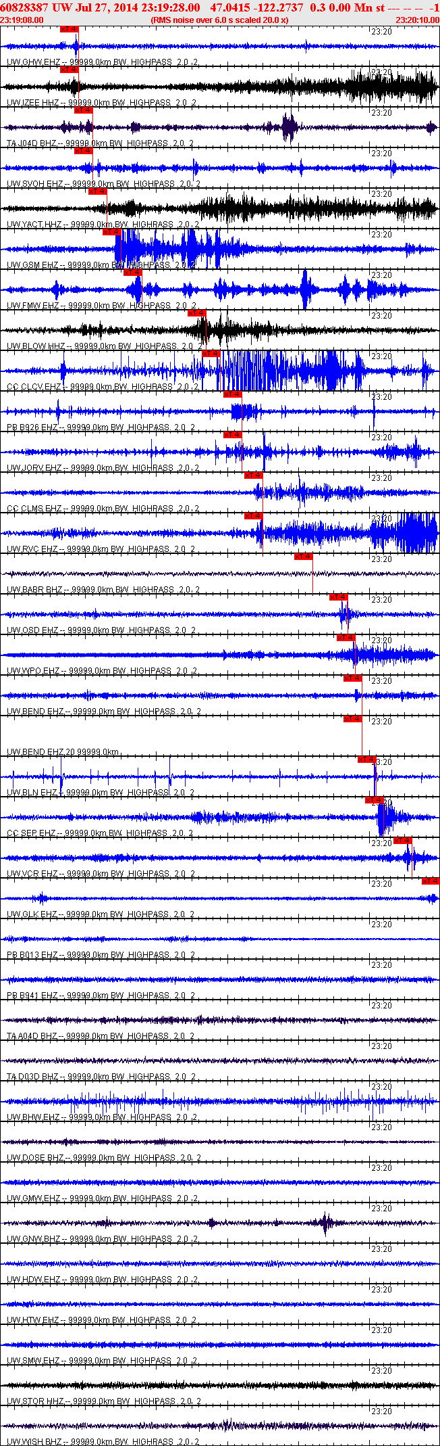Select the UW.RVC EHZ station label

(101, 549)
